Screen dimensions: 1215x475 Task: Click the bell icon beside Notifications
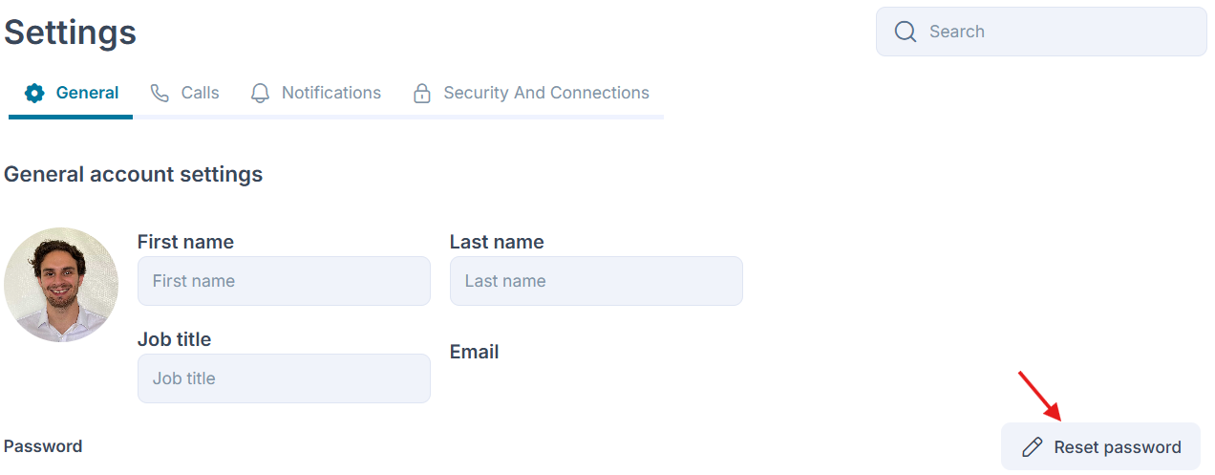(x=260, y=93)
